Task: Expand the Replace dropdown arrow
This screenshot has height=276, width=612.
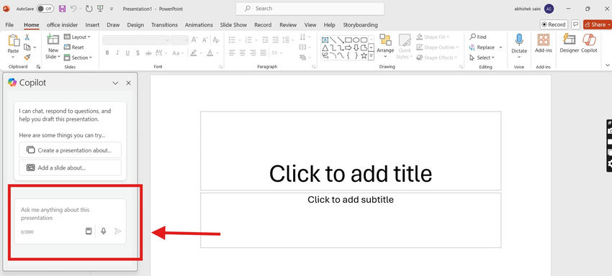Action: click(500, 47)
